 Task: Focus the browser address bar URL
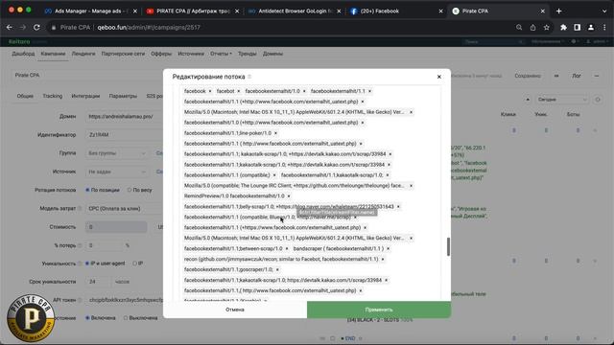(x=149, y=28)
